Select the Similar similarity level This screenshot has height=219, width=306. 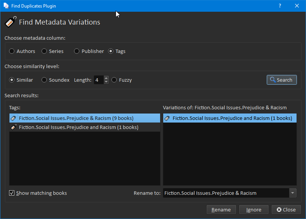tap(12, 80)
